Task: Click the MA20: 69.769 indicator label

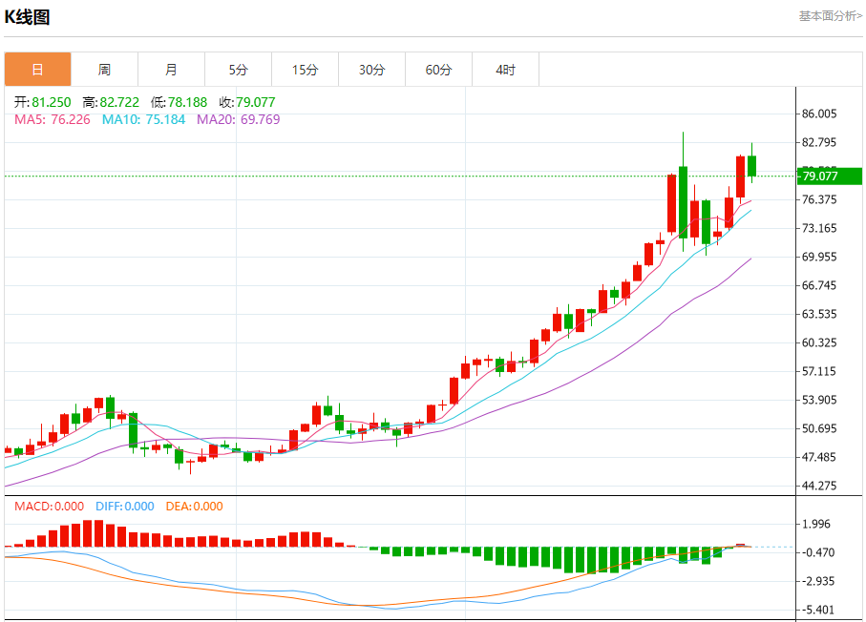Action: 238,119
